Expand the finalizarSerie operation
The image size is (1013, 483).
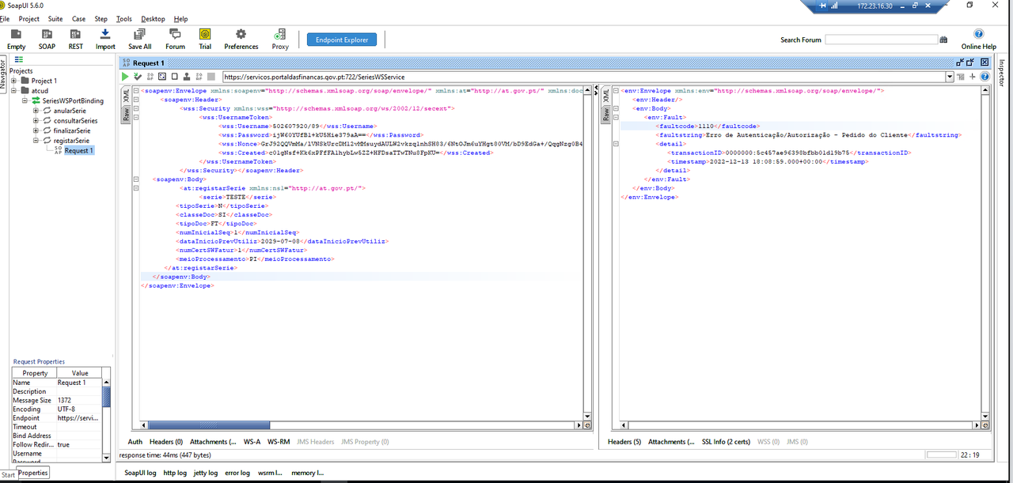[x=36, y=130]
